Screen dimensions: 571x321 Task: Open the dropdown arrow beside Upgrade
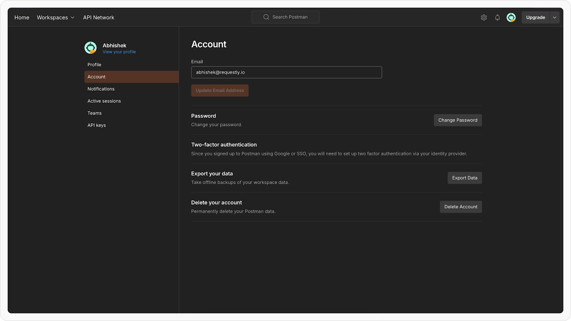[x=554, y=17]
